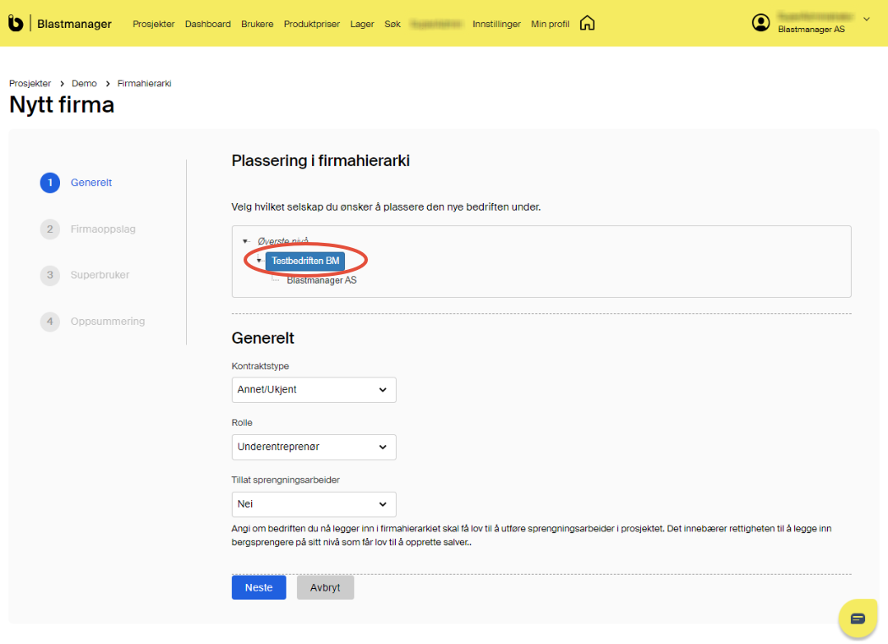The width and height of the screenshot is (888, 644).
Task: Select step 1 Generelt circle
Action: tap(50, 183)
